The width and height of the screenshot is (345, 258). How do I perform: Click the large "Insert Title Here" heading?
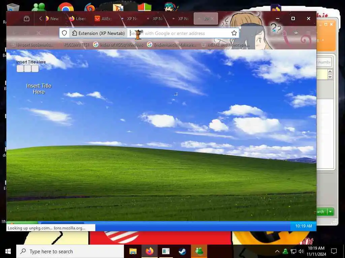click(39, 89)
